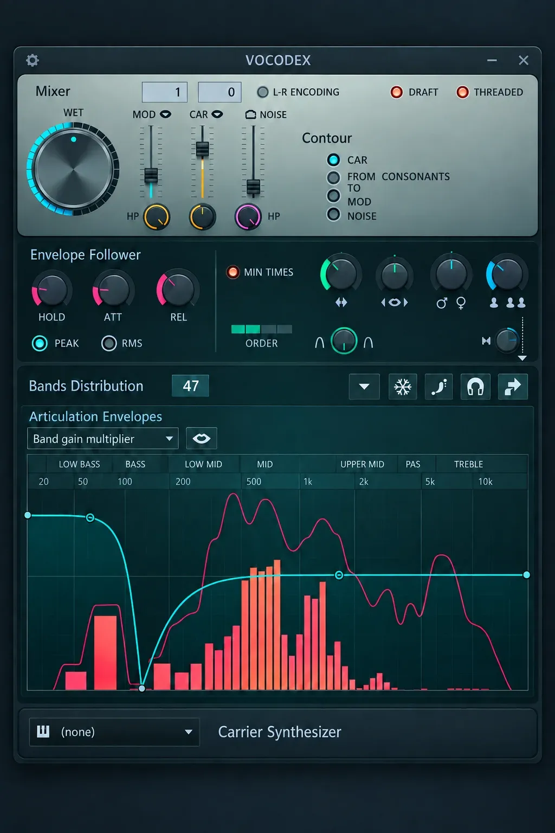Click the TREBLE band label
The image size is (555, 833).
click(x=468, y=464)
